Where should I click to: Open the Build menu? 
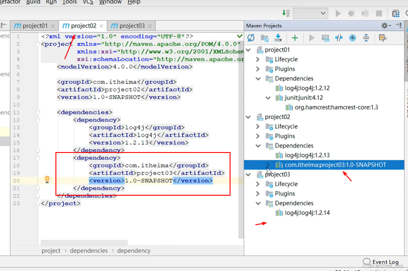tap(33, 2)
